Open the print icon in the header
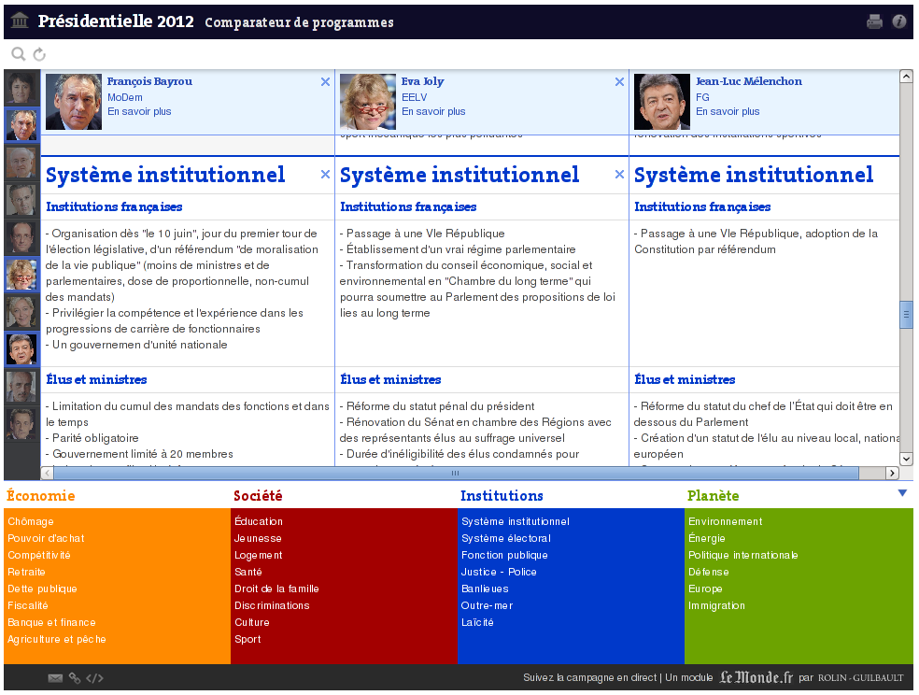Screen dimensions: 919x695 pos(874,20)
